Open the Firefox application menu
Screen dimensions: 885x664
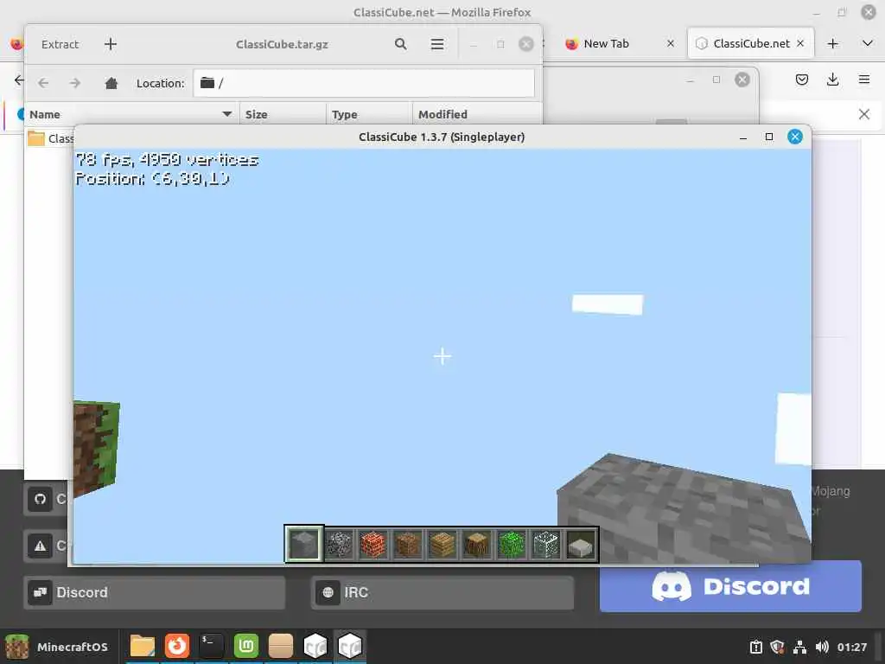click(864, 80)
